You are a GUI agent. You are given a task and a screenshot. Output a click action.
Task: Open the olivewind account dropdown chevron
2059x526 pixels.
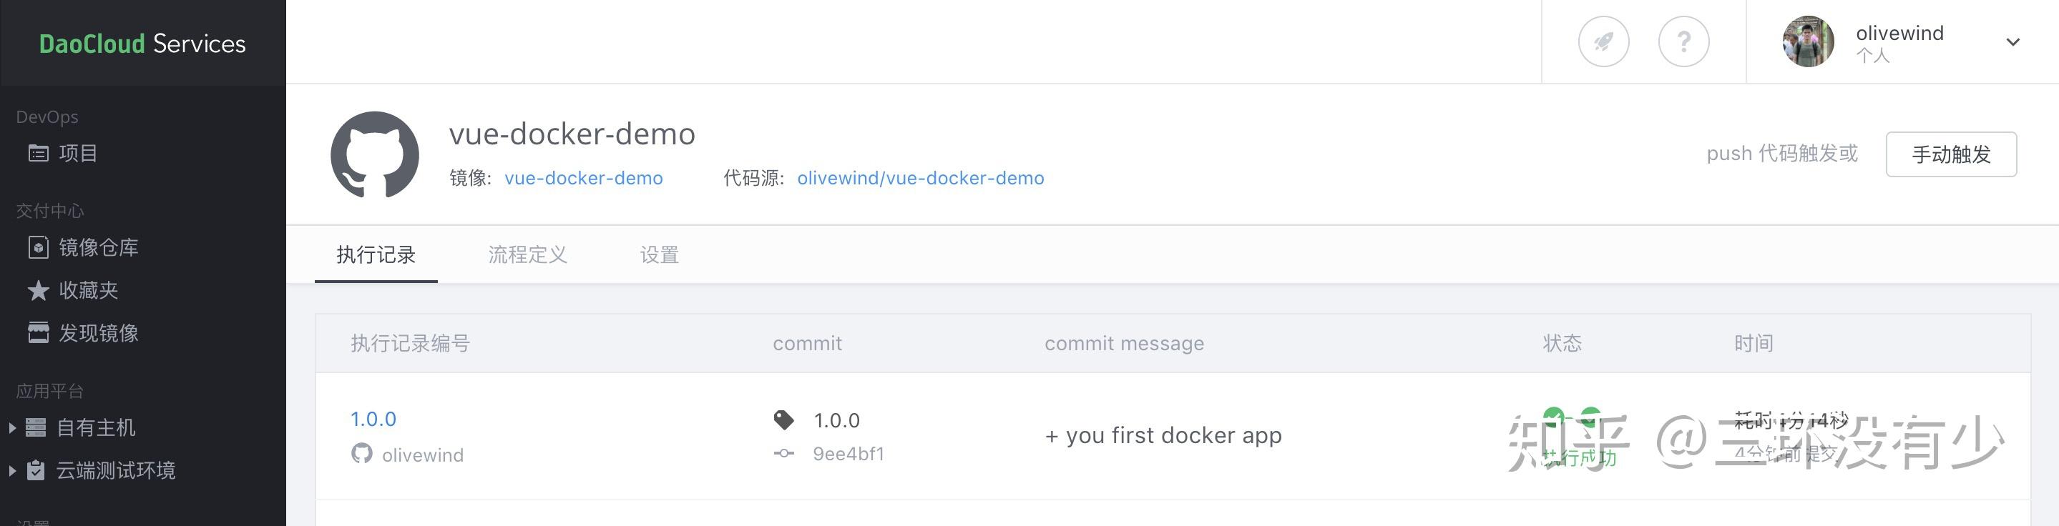[2012, 42]
